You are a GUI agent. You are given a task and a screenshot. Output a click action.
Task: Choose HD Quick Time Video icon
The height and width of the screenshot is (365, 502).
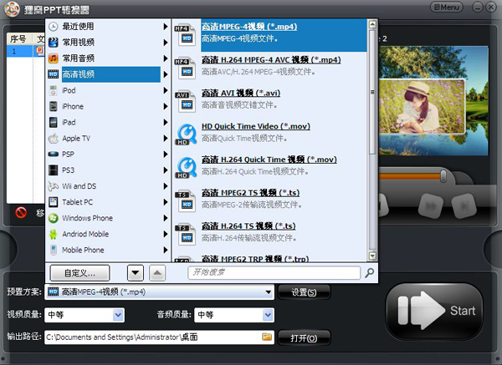pos(186,134)
